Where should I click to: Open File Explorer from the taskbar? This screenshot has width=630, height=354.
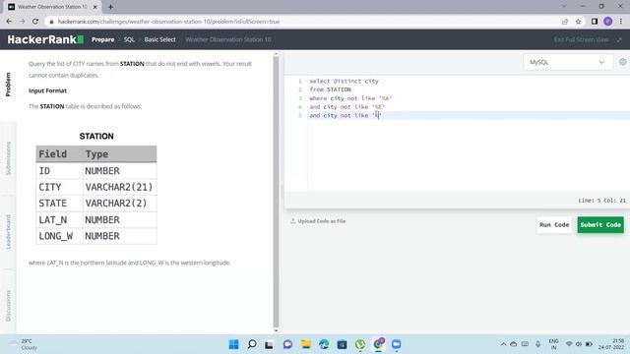click(x=306, y=344)
